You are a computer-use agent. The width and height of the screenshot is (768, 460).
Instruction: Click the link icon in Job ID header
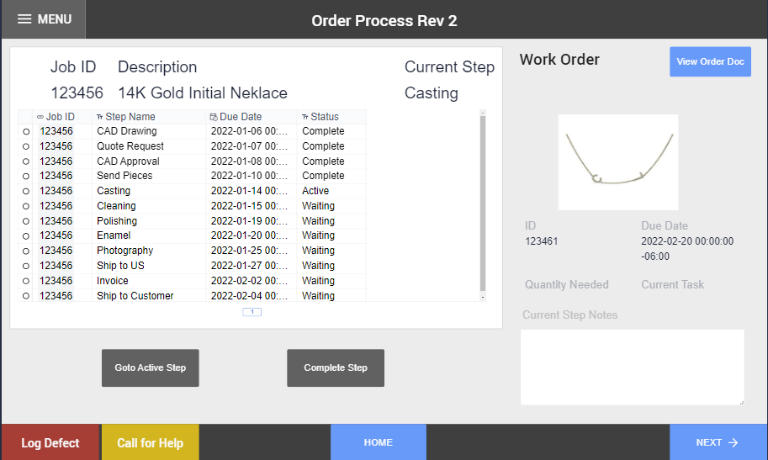(40, 117)
